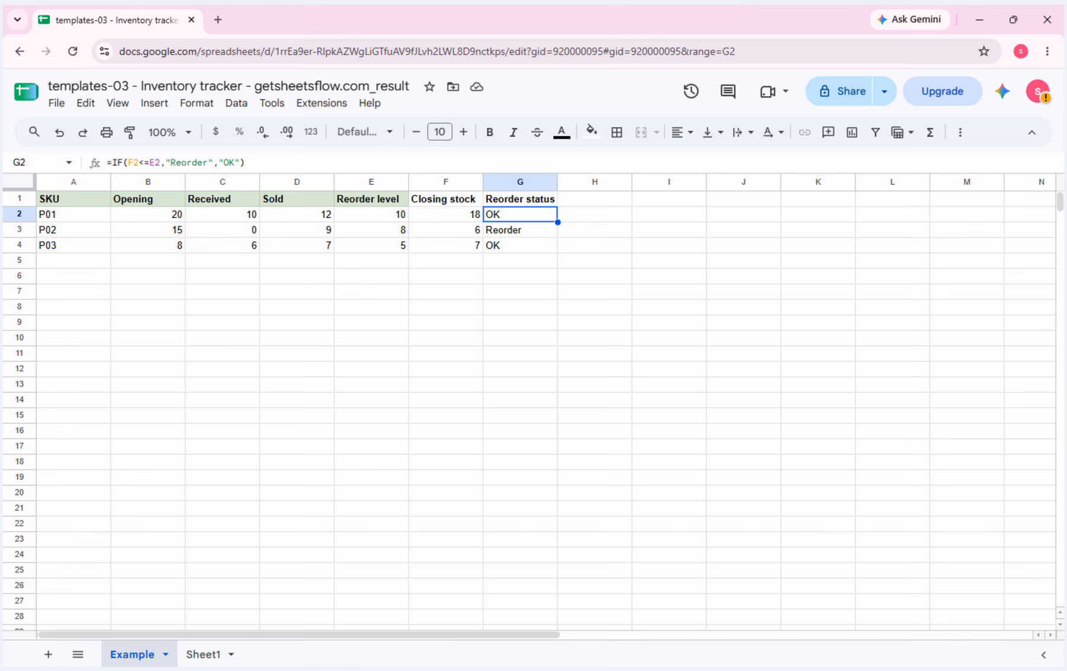Open the functions sigma menu

930,132
